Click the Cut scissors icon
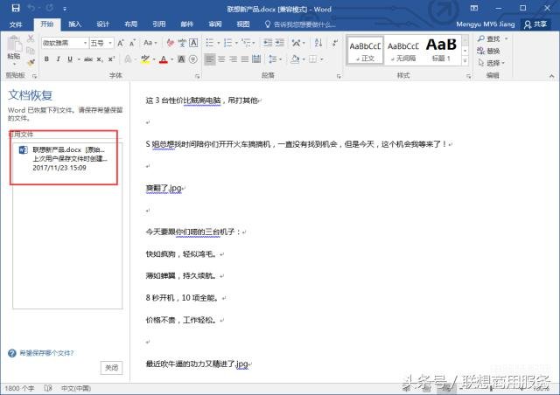The image size is (560, 395). 31,38
